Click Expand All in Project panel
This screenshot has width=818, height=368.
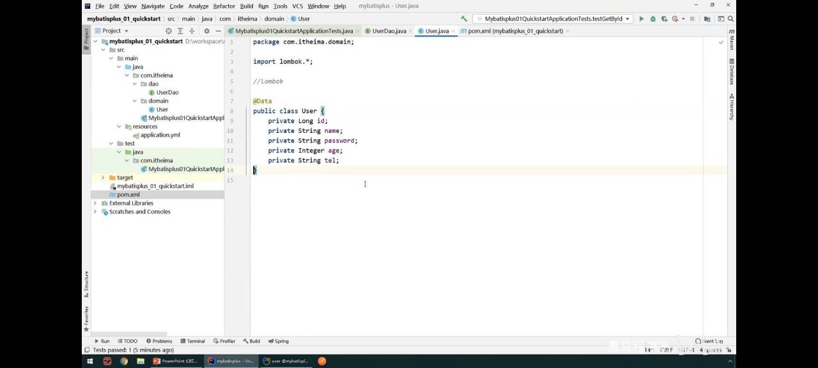(x=180, y=31)
